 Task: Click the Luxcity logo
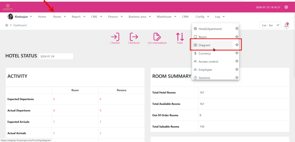tap(8, 7)
